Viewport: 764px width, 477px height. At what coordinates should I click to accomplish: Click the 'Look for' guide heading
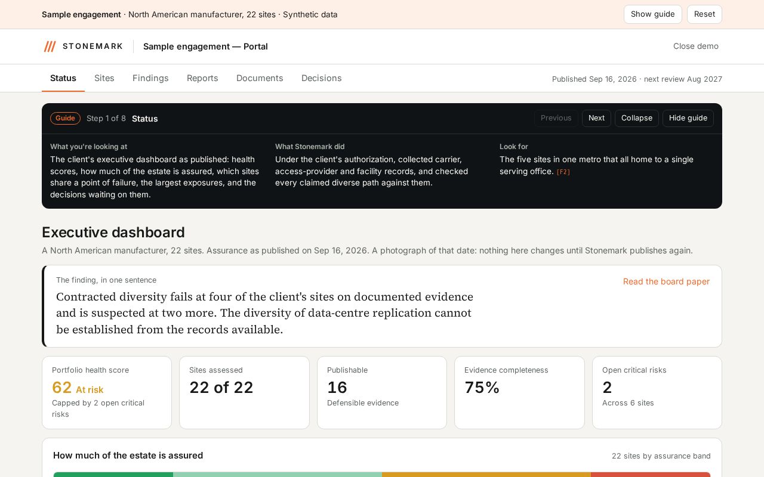pyautogui.click(x=514, y=147)
